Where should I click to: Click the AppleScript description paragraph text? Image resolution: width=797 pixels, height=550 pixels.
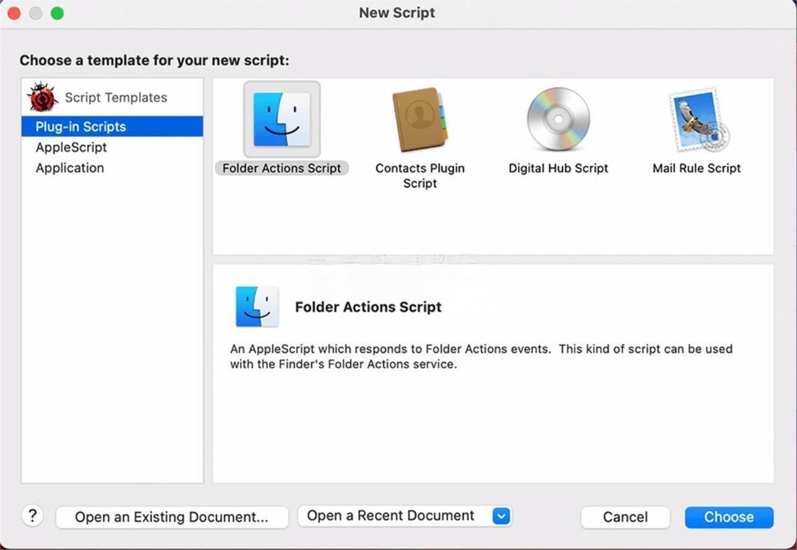tap(481, 356)
